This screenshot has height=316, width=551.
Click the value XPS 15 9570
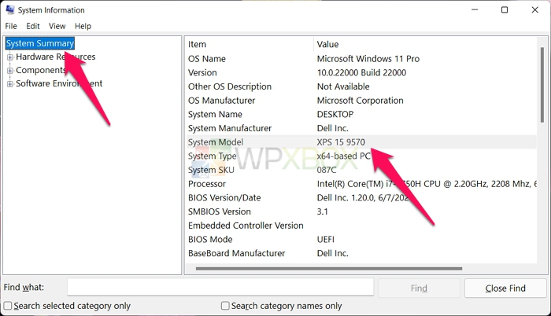tap(341, 141)
